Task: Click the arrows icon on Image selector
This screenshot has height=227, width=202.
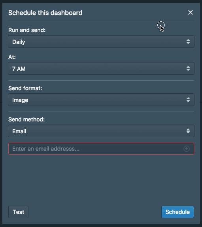Action: (x=188, y=100)
